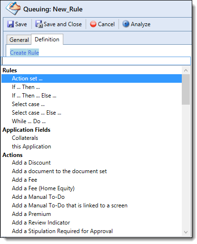Viewport: 197px width, 244px height.
Task: Select 'Add a Review Indicator' action
Action: click(41, 223)
